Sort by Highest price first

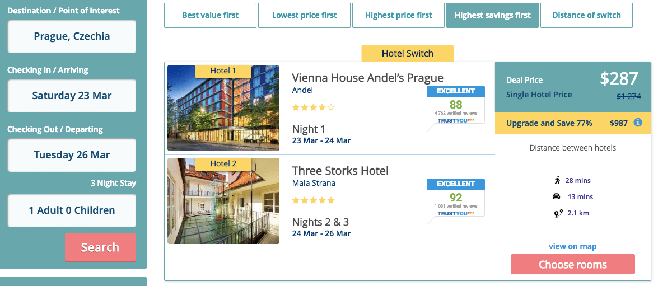[x=398, y=15]
